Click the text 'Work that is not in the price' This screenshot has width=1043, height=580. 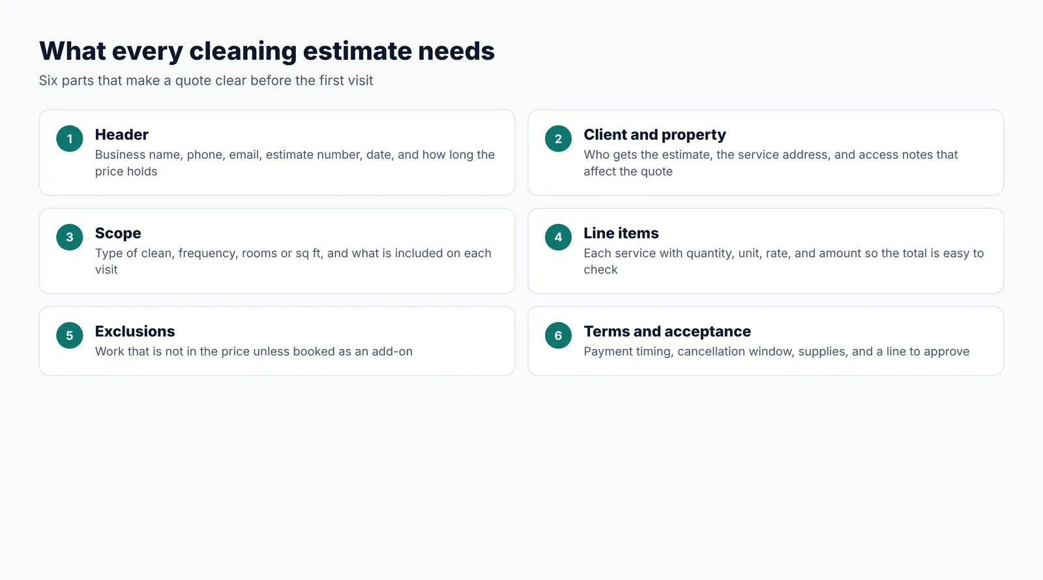(x=172, y=352)
